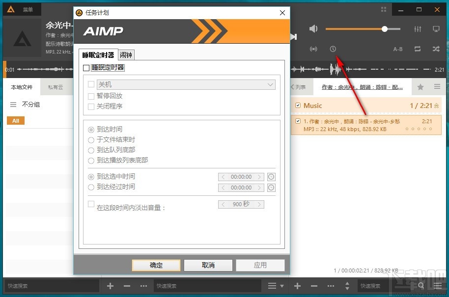Screen dimensions: 449x297
Task: Open the 菜单 main menu
Action: click(x=27, y=9)
